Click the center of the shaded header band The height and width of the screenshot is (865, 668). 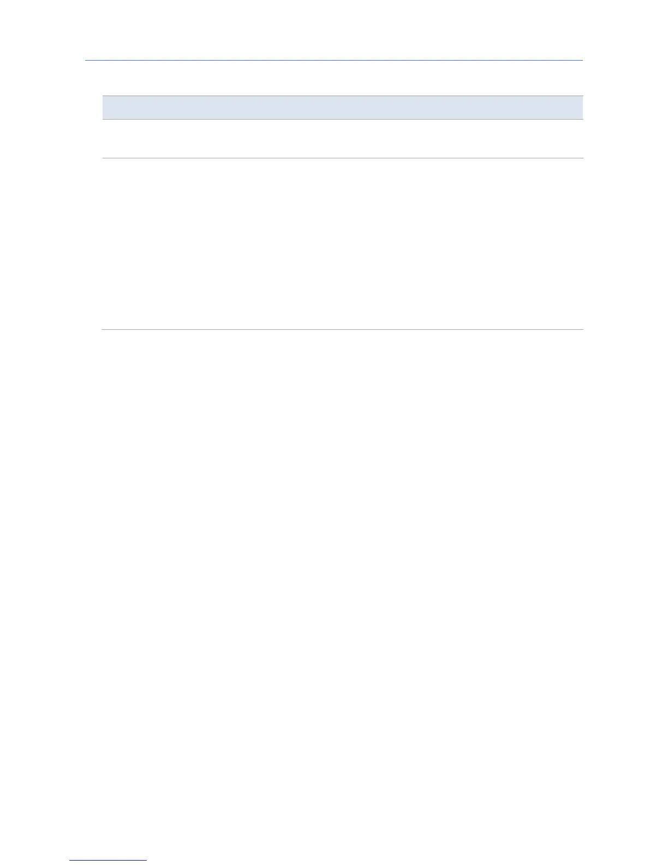coord(343,108)
